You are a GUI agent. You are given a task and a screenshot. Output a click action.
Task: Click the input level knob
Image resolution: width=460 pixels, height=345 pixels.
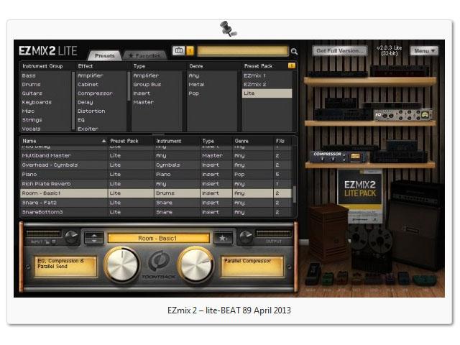[71, 237]
